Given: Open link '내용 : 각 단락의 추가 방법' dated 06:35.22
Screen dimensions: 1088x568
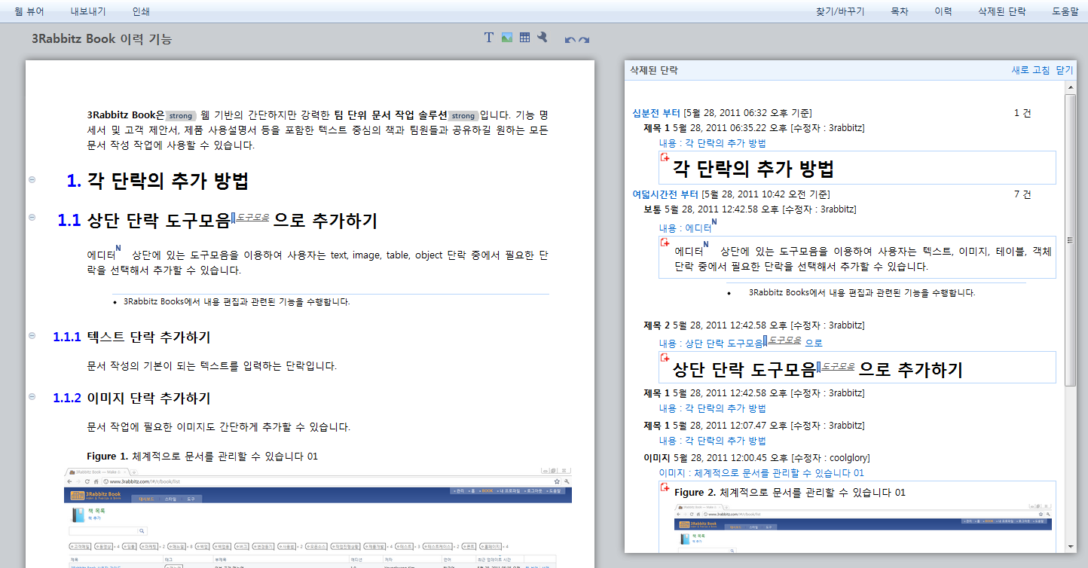Looking at the screenshot, I should (x=712, y=143).
